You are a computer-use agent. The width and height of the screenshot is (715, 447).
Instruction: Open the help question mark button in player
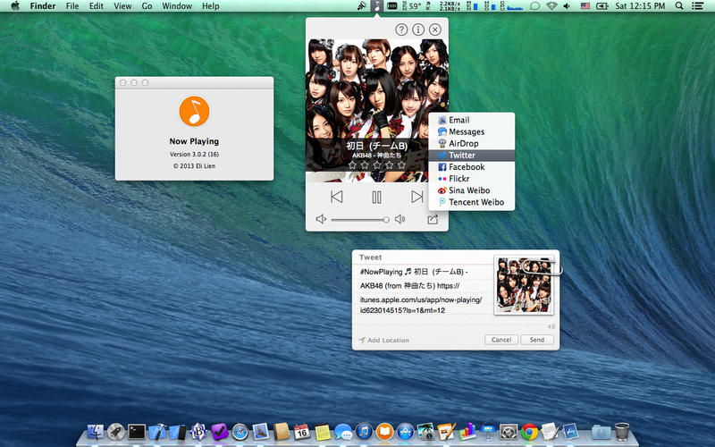tap(401, 30)
